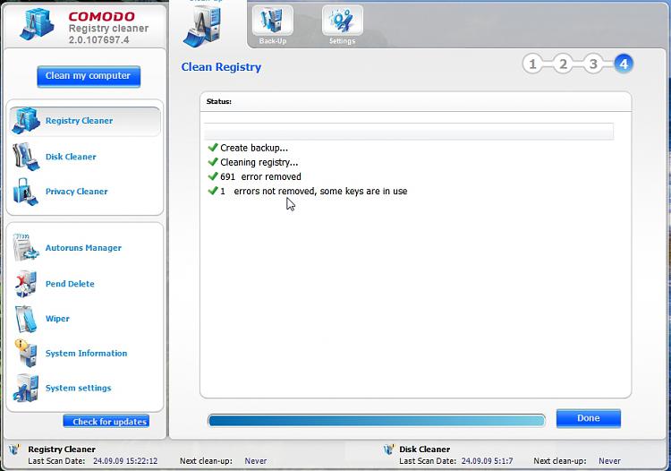Select the Registry Cleaner sidebar icon
Screen dimensions: 671x471
click(26, 120)
